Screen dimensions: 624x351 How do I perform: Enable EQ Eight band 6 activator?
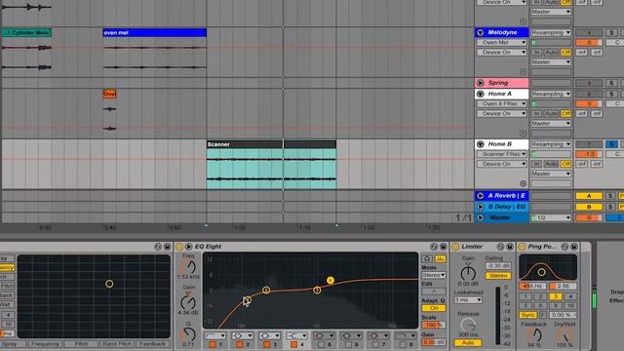pos(349,344)
